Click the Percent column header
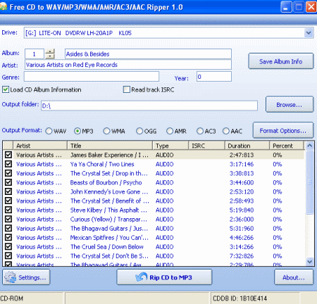The height and width of the screenshot is (304, 317). coord(287,146)
